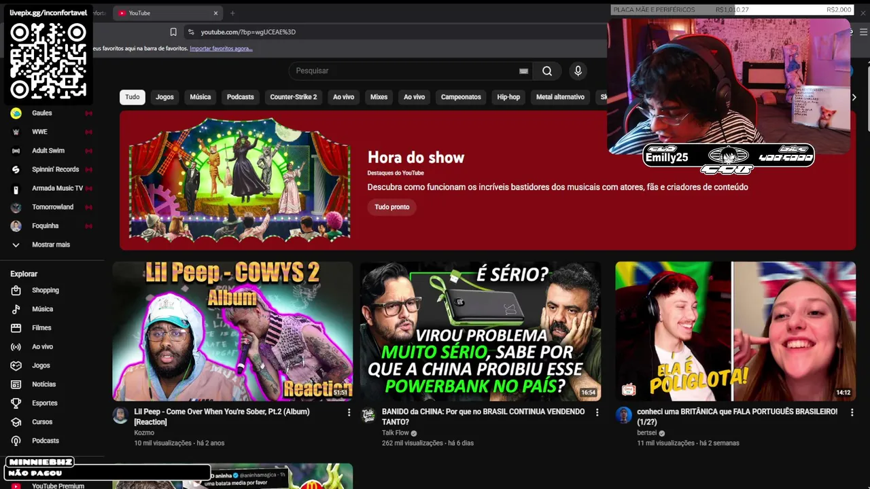The image size is (870, 489).
Task: Switch to the YouTube browser tab
Action: click(x=168, y=13)
